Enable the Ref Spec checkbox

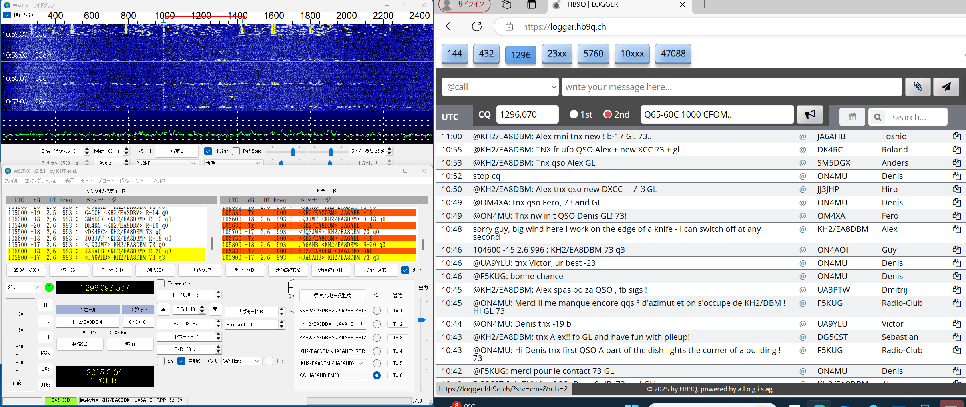click(x=236, y=151)
